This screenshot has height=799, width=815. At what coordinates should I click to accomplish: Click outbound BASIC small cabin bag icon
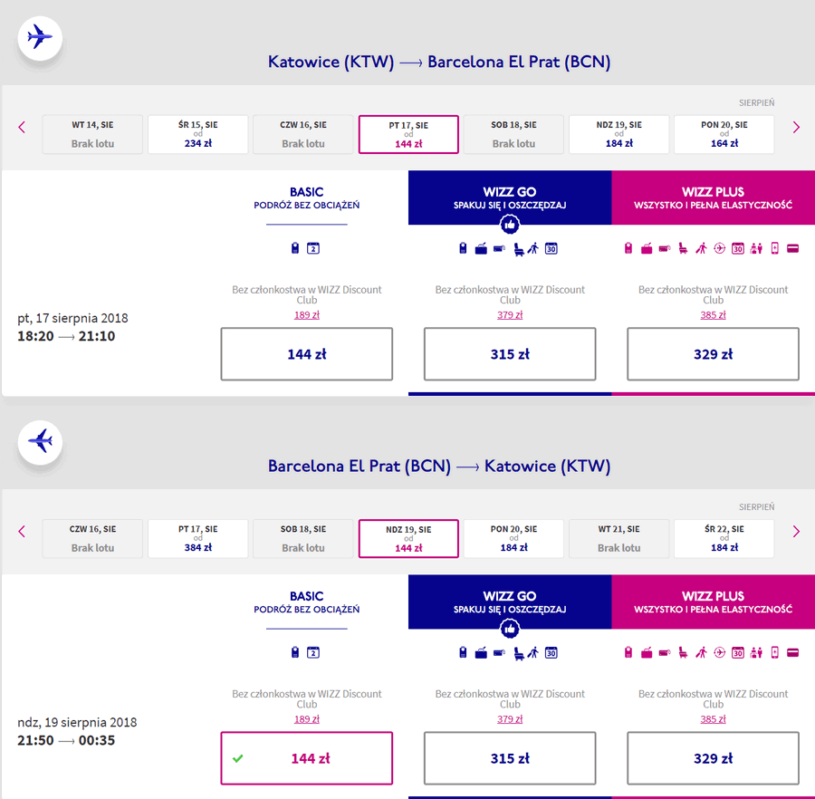click(x=295, y=248)
